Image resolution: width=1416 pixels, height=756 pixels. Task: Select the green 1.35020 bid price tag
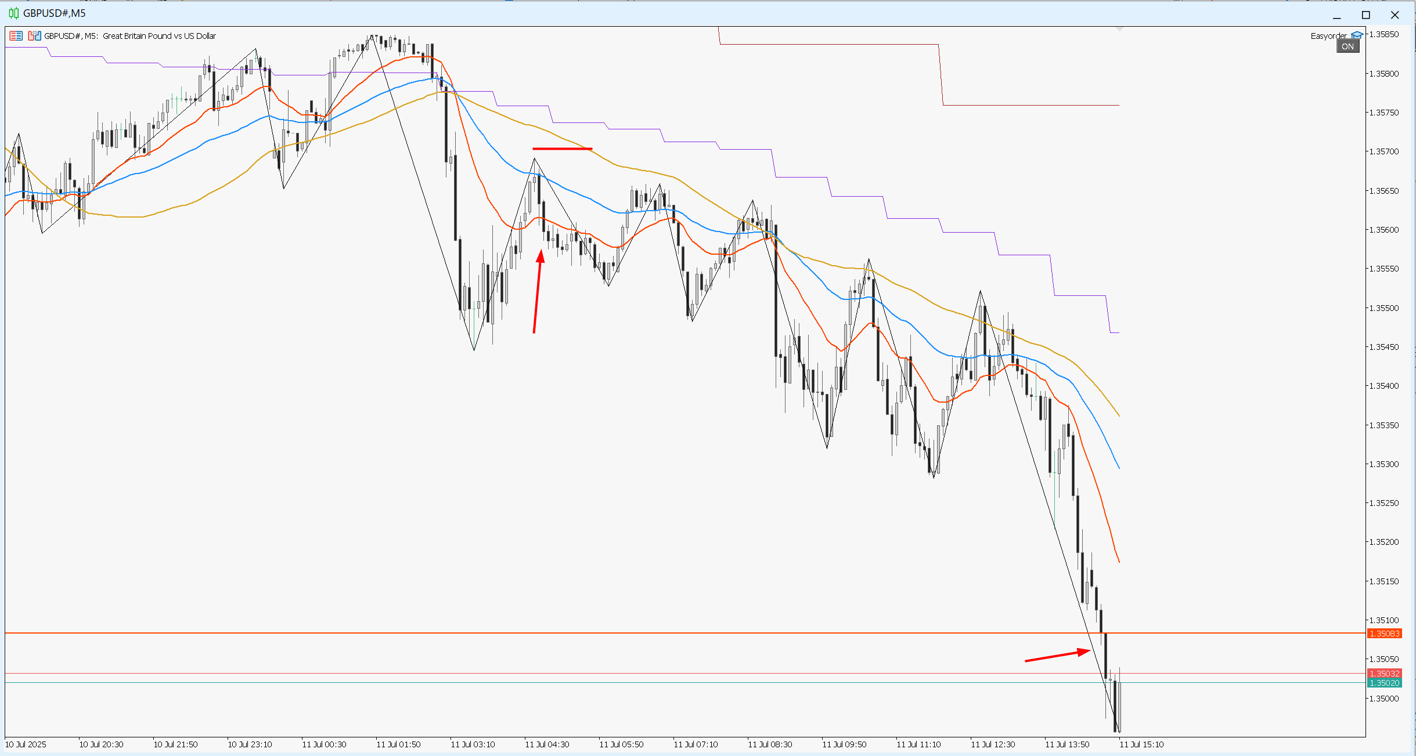point(1385,683)
